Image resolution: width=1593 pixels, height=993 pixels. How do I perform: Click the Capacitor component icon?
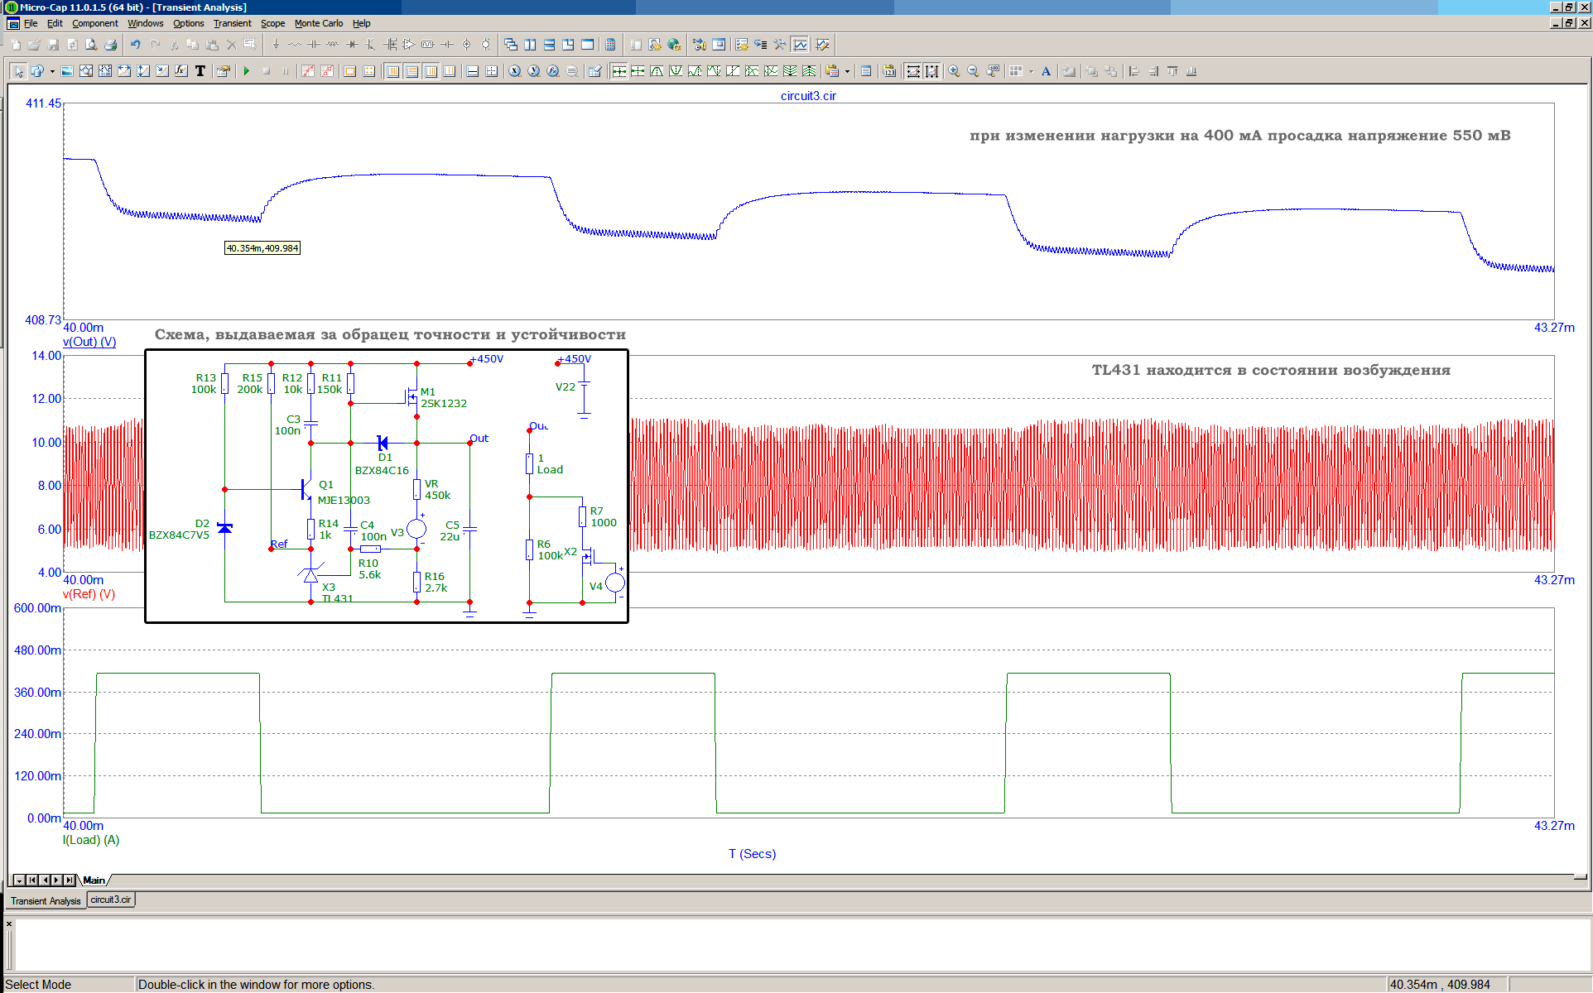(x=314, y=45)
